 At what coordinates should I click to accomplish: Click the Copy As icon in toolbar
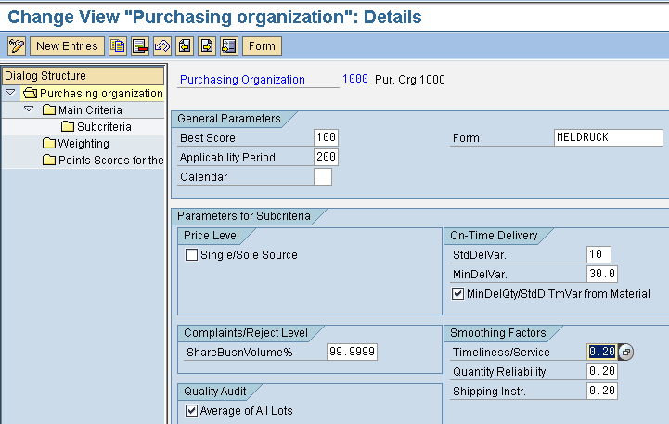click(x=118, y=45)
